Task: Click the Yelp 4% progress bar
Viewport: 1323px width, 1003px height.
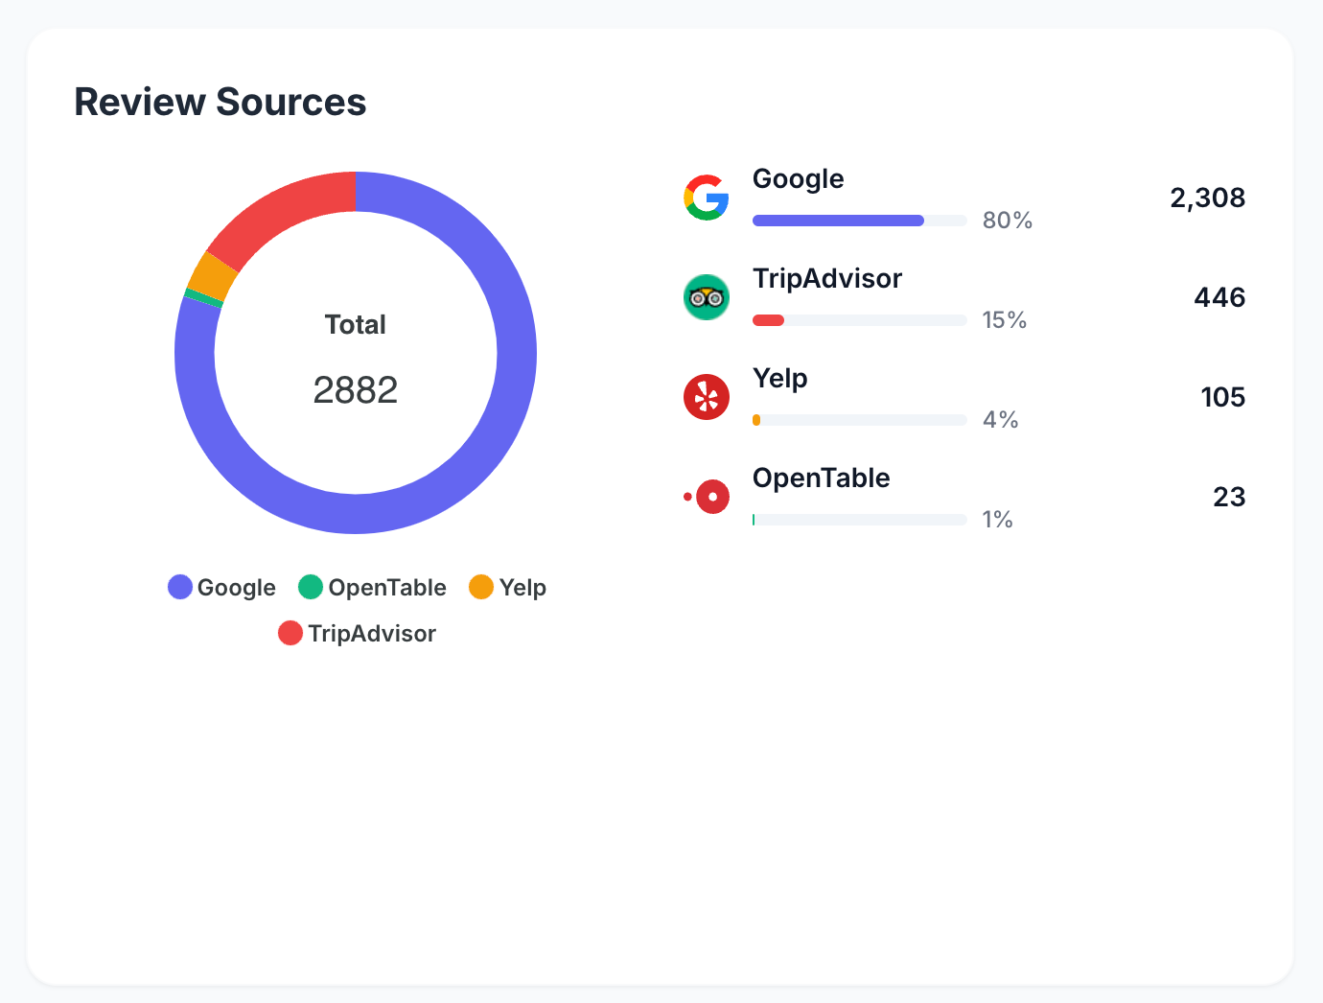Action: point(859,420)
